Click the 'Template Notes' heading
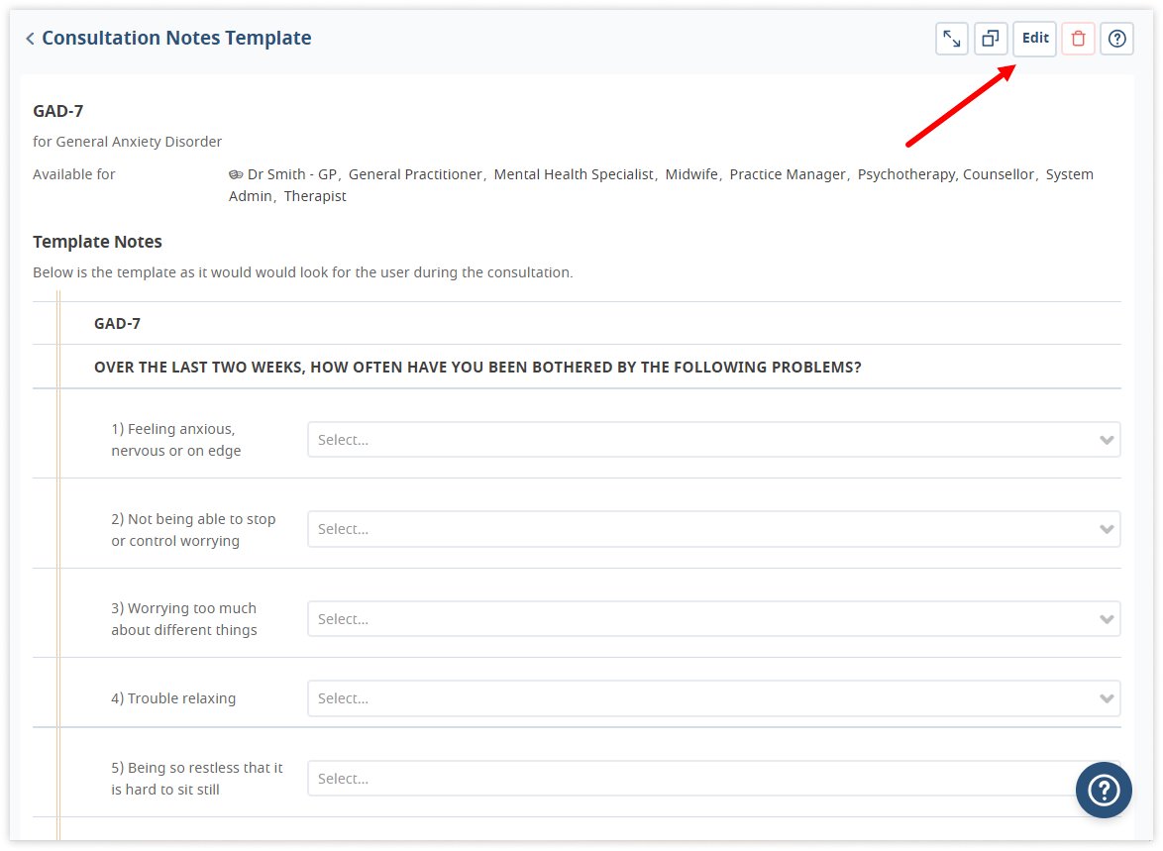Viewport: 1163px width, 851px height. point(97,242)
